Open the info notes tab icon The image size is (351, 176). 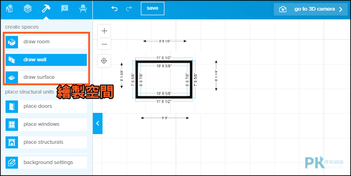(65, 9)
